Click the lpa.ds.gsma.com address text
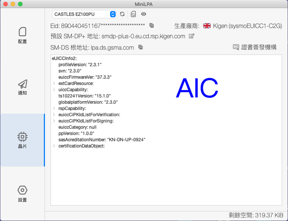Screen dimensions: 288x221 112,48
